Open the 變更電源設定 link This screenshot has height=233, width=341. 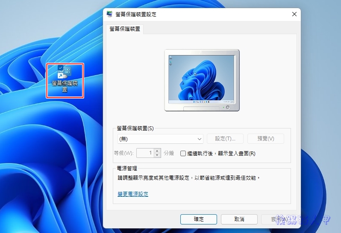[x=133, y=194]
